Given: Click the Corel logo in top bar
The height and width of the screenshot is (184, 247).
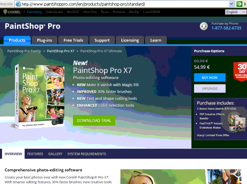Looking at the screenshot, I should tap(12, 12).
